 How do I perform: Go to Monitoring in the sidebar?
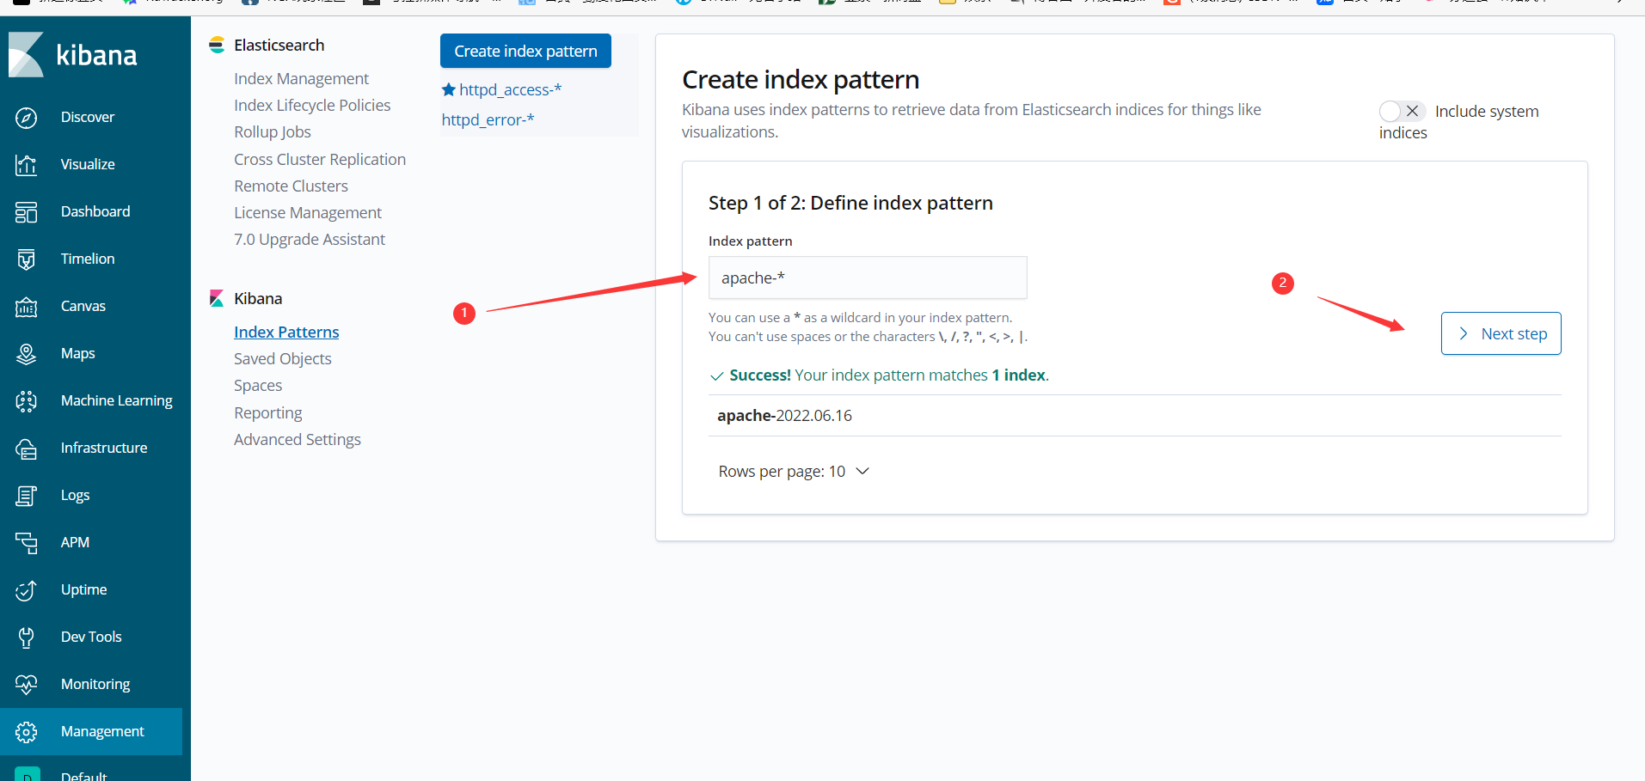[95, 684]
